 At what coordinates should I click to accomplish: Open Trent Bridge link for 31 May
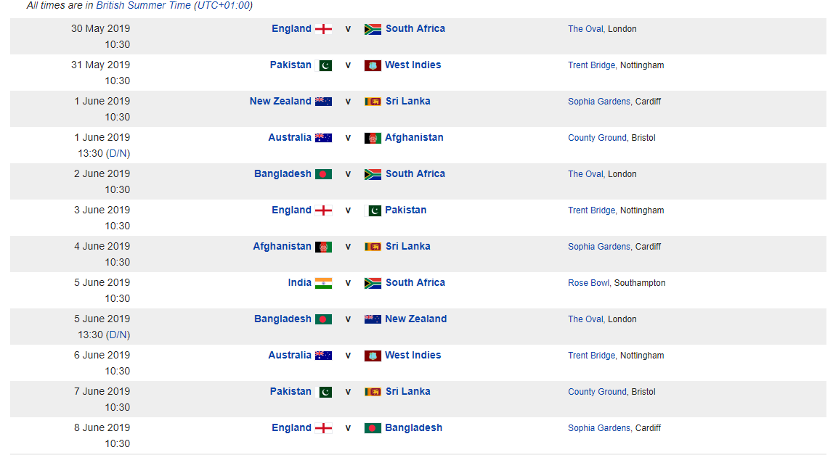[591, 65]
